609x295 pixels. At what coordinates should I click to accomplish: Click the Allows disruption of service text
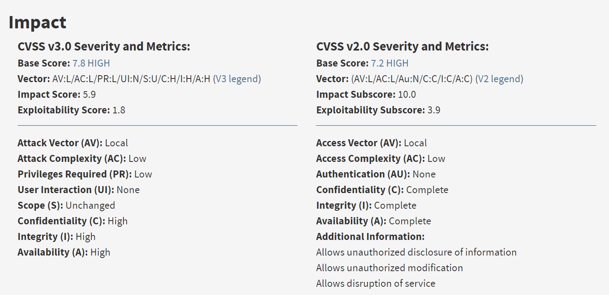pyautogui.click(x=375, y=283)
